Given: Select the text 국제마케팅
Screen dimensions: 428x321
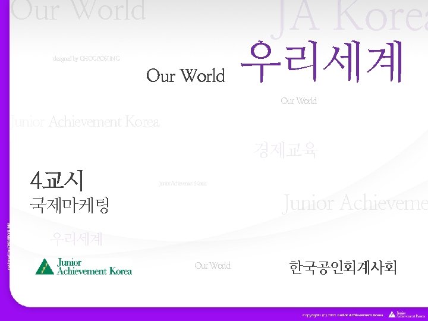Looking at the screenshot, I should click(70, 205).
